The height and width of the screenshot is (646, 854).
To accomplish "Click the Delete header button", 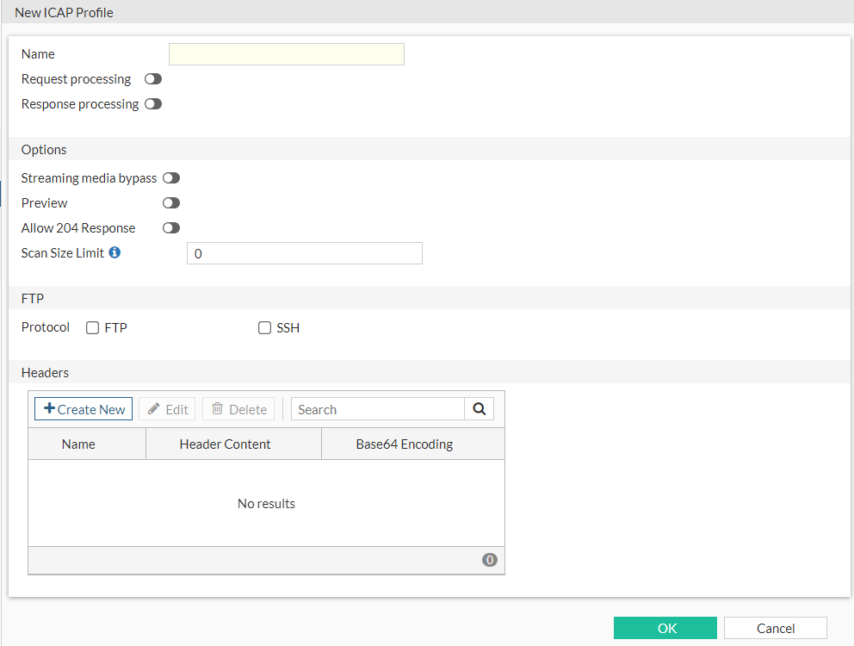I will point(238,409).
